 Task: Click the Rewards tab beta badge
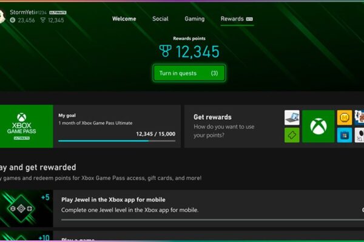pyautogui.click(x=249, y=19)
